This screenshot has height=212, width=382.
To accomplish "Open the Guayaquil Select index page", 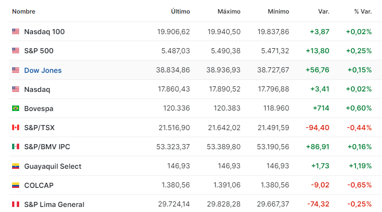I will 52,166.
